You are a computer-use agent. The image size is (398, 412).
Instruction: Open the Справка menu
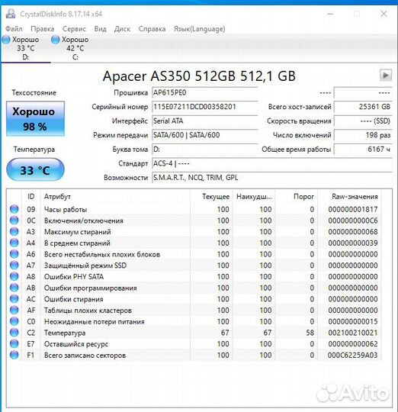[x=152, y=29]
